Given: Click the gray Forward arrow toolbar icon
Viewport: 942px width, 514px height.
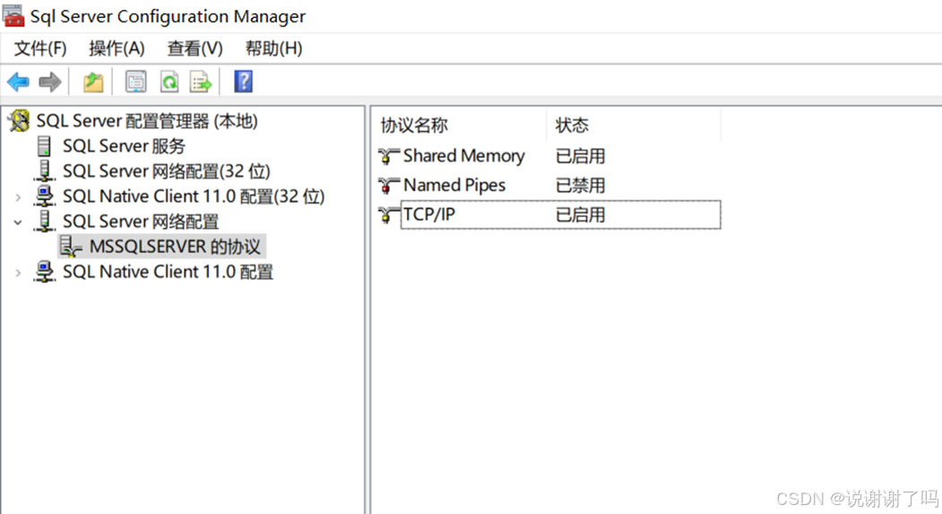Looking at the screenshot, I should coord(50,82).
